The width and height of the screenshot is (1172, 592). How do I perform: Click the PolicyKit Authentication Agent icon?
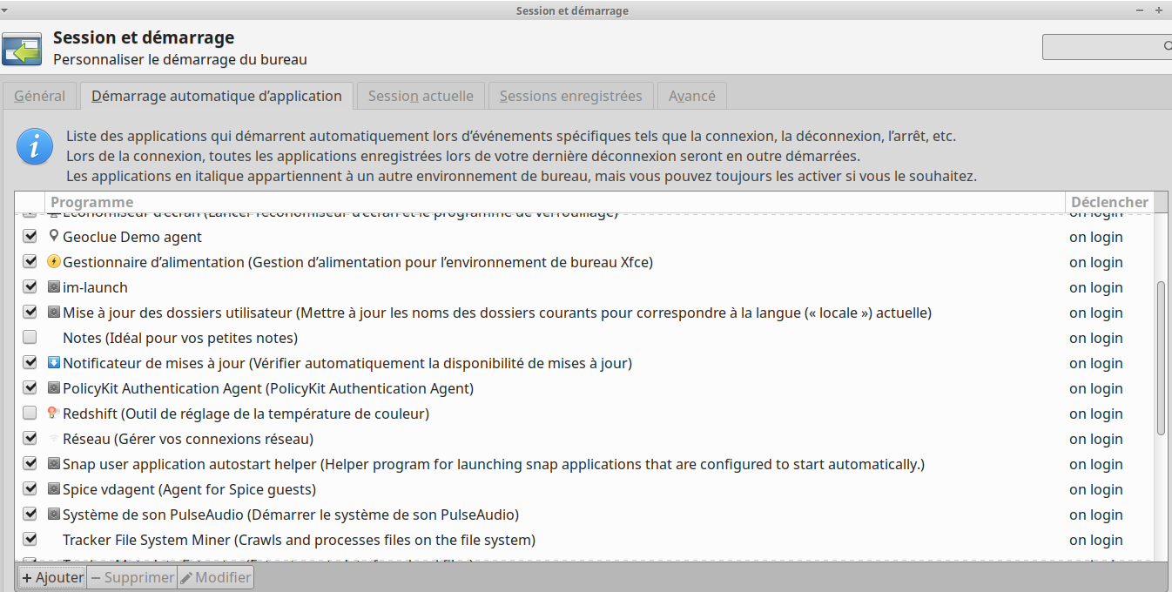coord(54,387)
